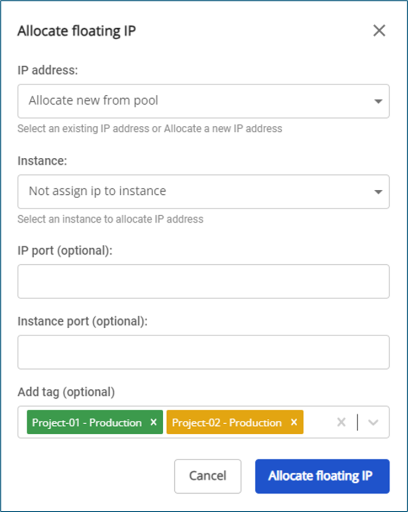Click the 'Instance port (optional):' label
This screenshot has width=408, height=512.
tap(82, 321)
